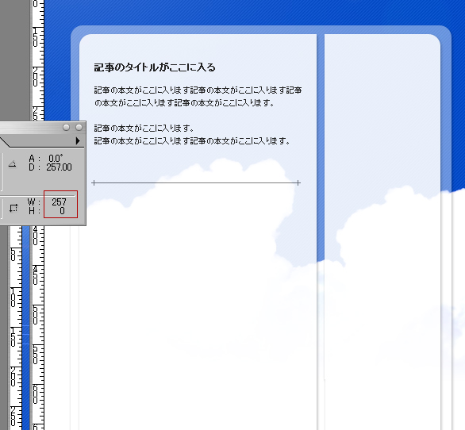
Task: Click the heading 記事のタイトルがここに入る
Action: (x=155, y=67)
